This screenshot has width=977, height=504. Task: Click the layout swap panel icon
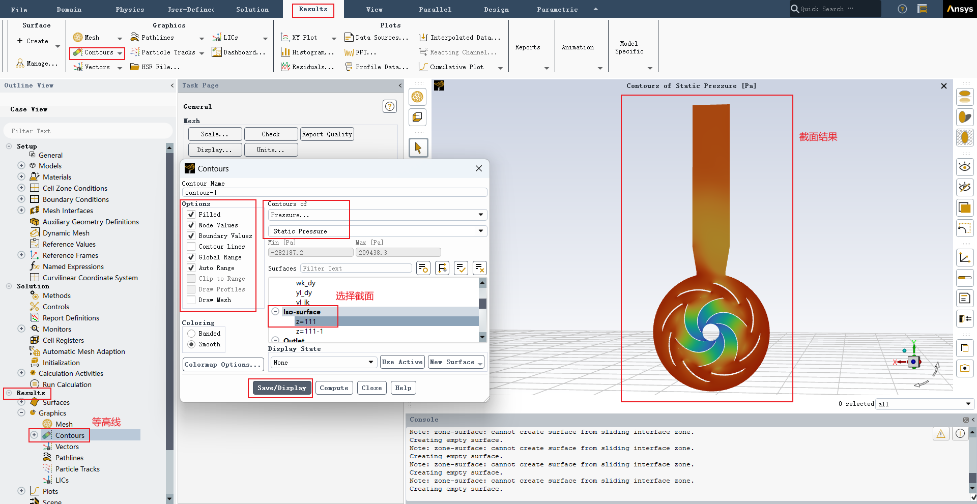[965, 318]
